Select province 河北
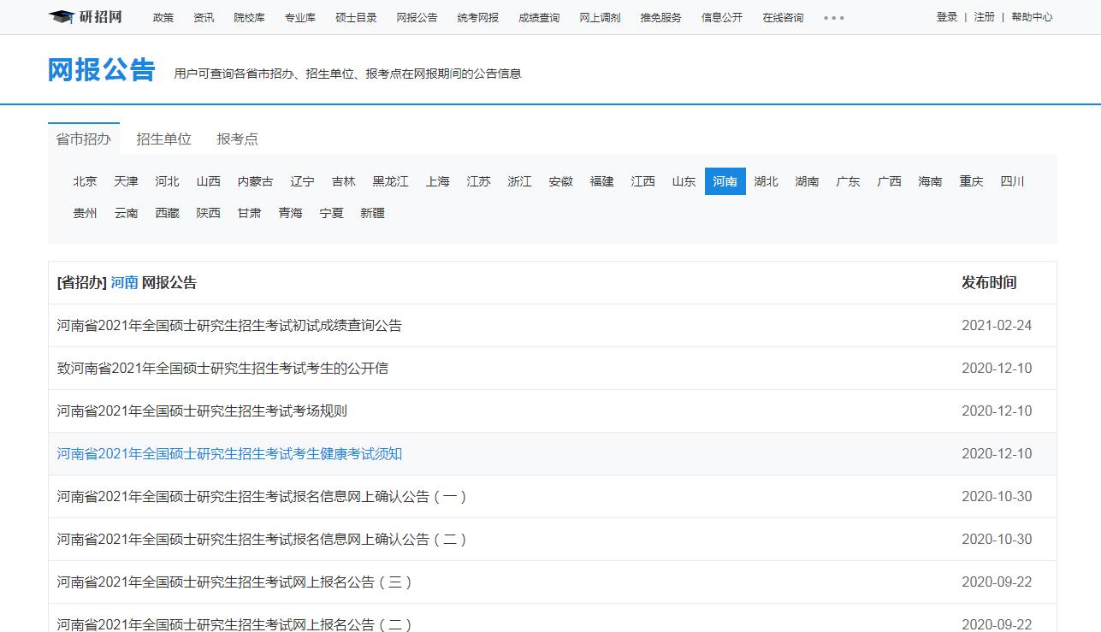The image size is (1101, 632). tap(167, 181)
